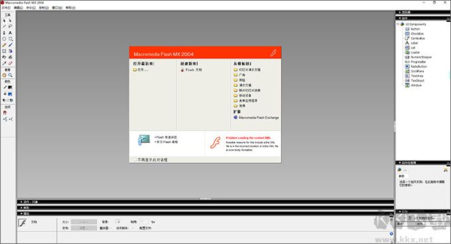Open the 帮助(H) menu
451x244 pixels.
pyautogui.click(x=70, y=8)
